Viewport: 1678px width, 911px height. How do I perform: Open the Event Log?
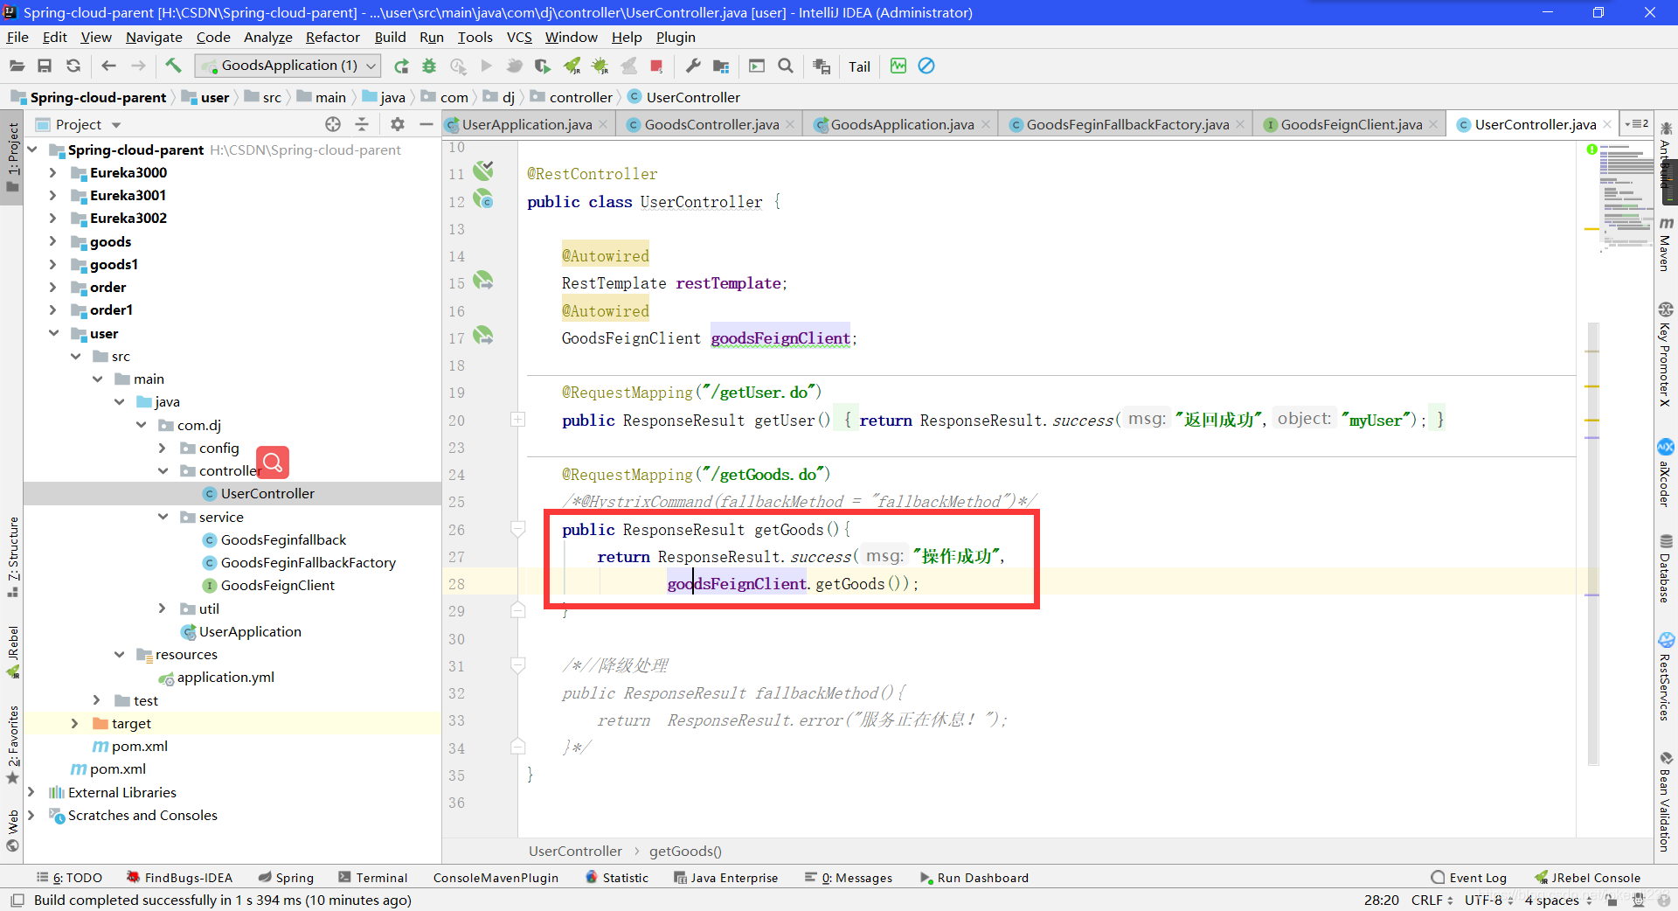(1469, 878)
